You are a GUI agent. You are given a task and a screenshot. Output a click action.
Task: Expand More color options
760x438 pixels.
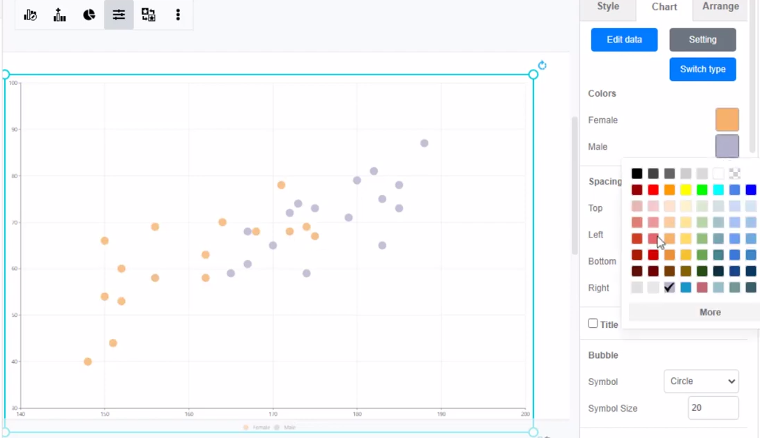click(710, 312)
